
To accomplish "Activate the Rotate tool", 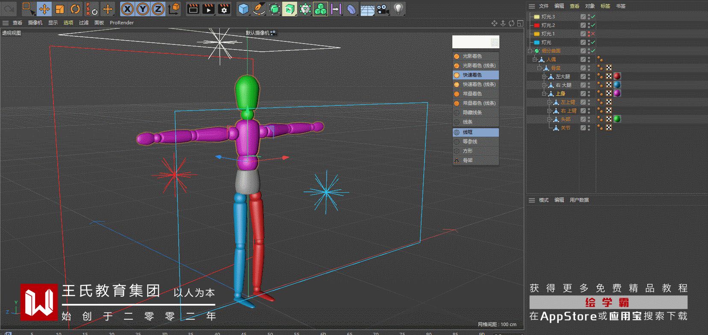I will tap(75, 9).
